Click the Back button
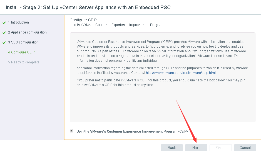 (x=171, y=148)
